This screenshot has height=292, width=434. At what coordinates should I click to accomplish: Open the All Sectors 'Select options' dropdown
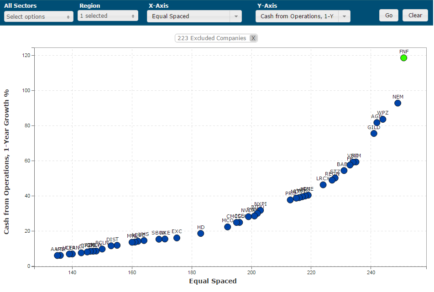pos(39,16)
